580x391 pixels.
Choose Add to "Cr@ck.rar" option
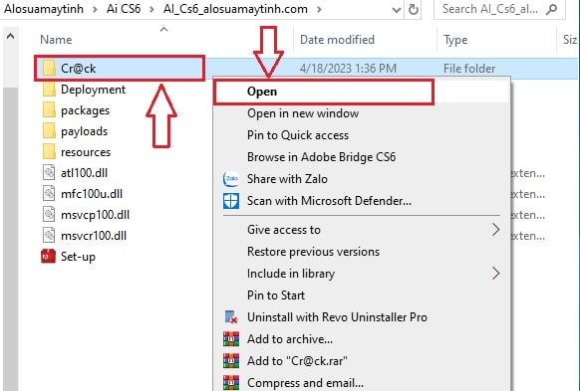point(297,361)
